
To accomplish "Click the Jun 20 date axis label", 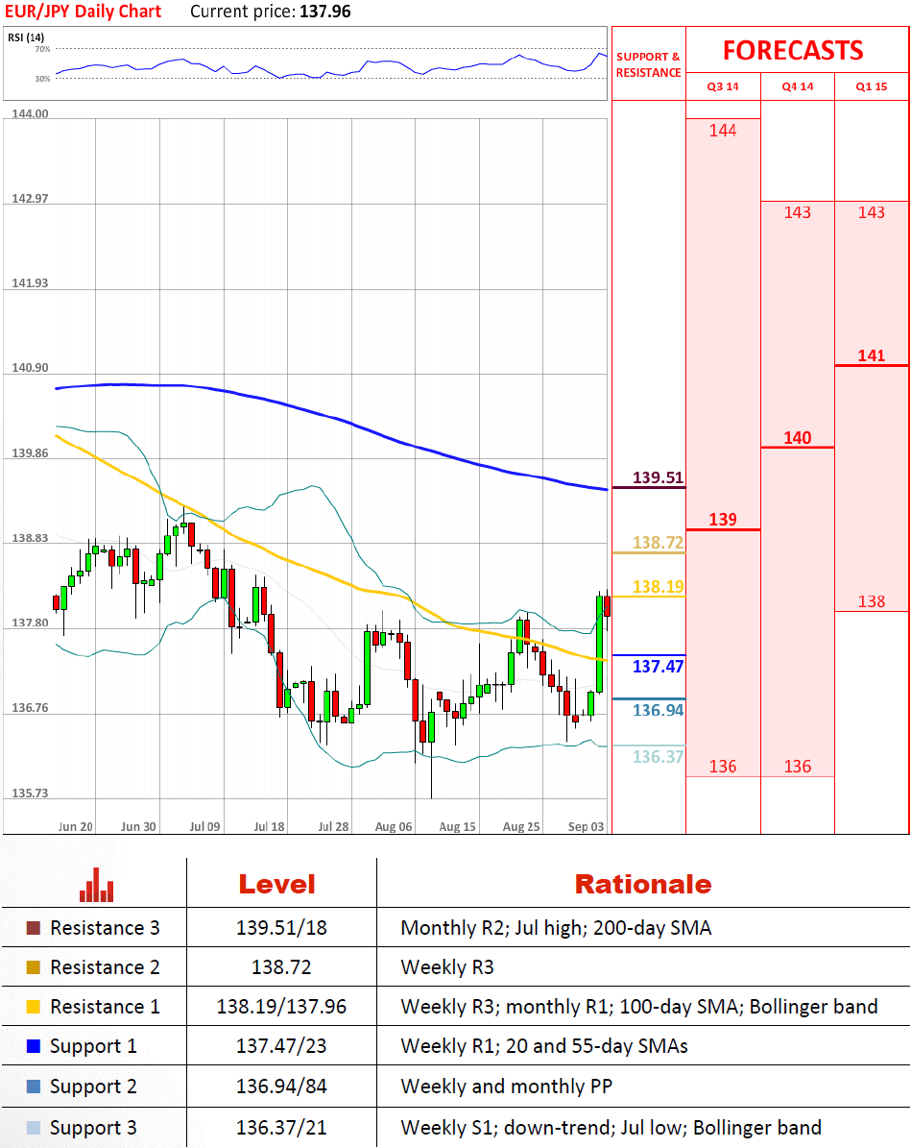I will [76, 826].
